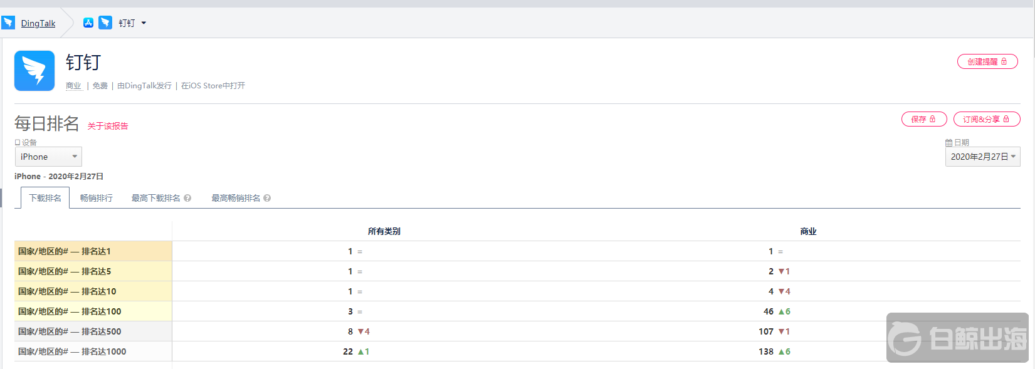This screenshot has height=369, width=1035.
Task: Click the large 钉钉 app logo
Action: click(x=34, y=71)
